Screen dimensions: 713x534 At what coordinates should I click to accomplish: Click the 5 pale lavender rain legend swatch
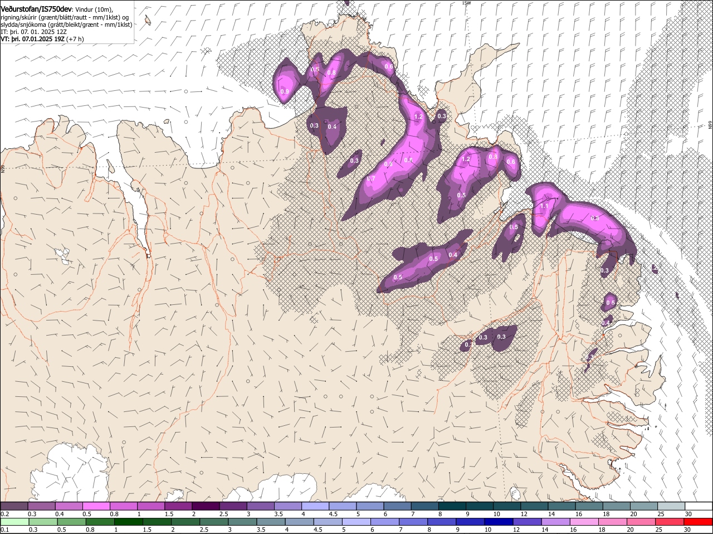[x=356, y=522]
